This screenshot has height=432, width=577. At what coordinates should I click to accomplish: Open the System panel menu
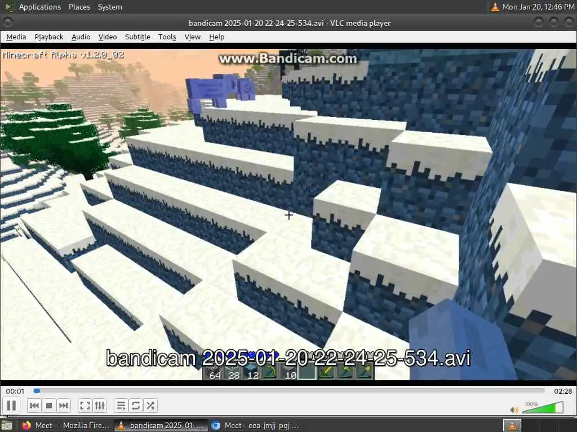[x=110, y=7]
